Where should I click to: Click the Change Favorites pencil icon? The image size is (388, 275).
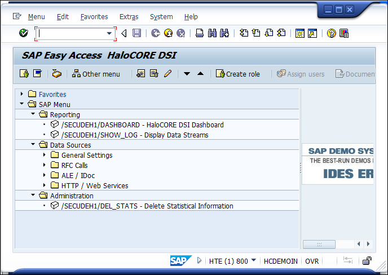click(167, 74)
